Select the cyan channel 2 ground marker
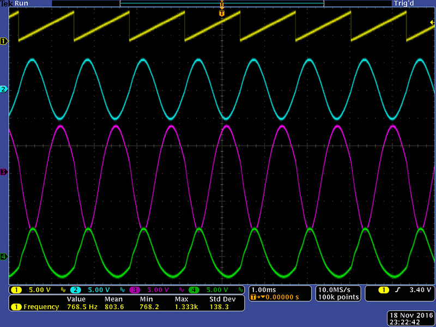The height and width of the screenshot is (327, 436). [4, 89]
